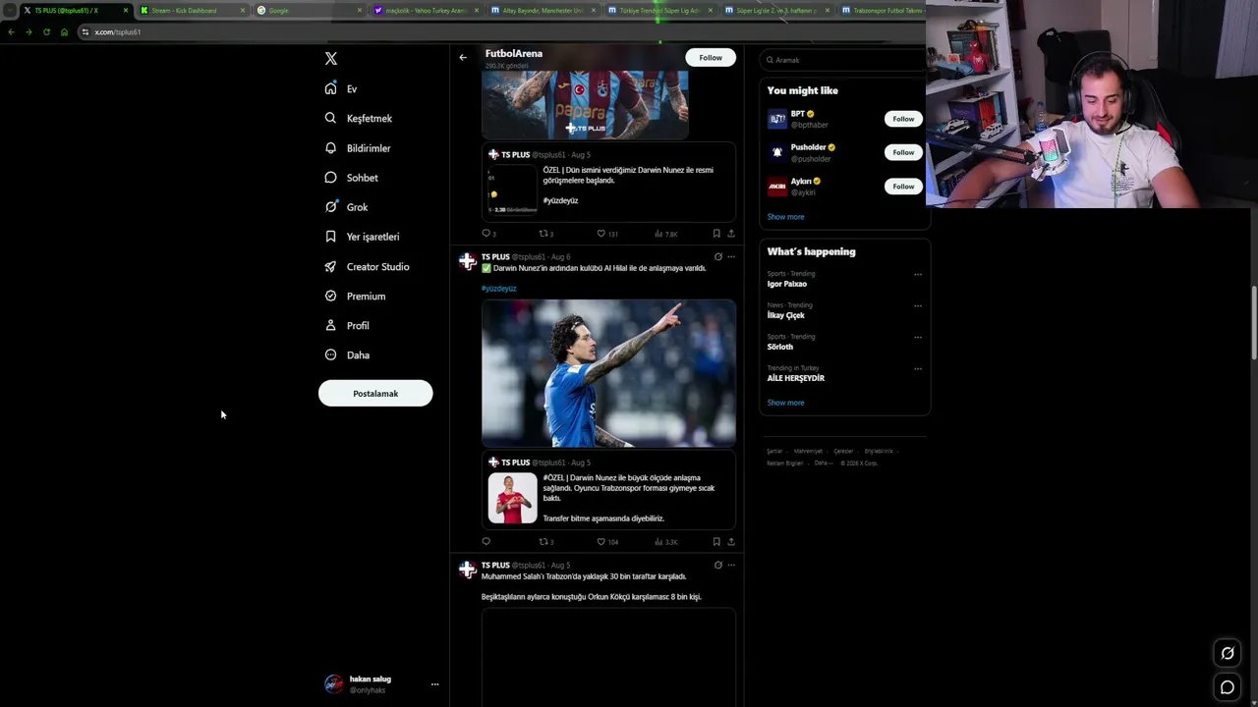This screenshot has width=1258, height=707.
Task: Bookmark the post with 3.3K views
Action: [716, 541]
